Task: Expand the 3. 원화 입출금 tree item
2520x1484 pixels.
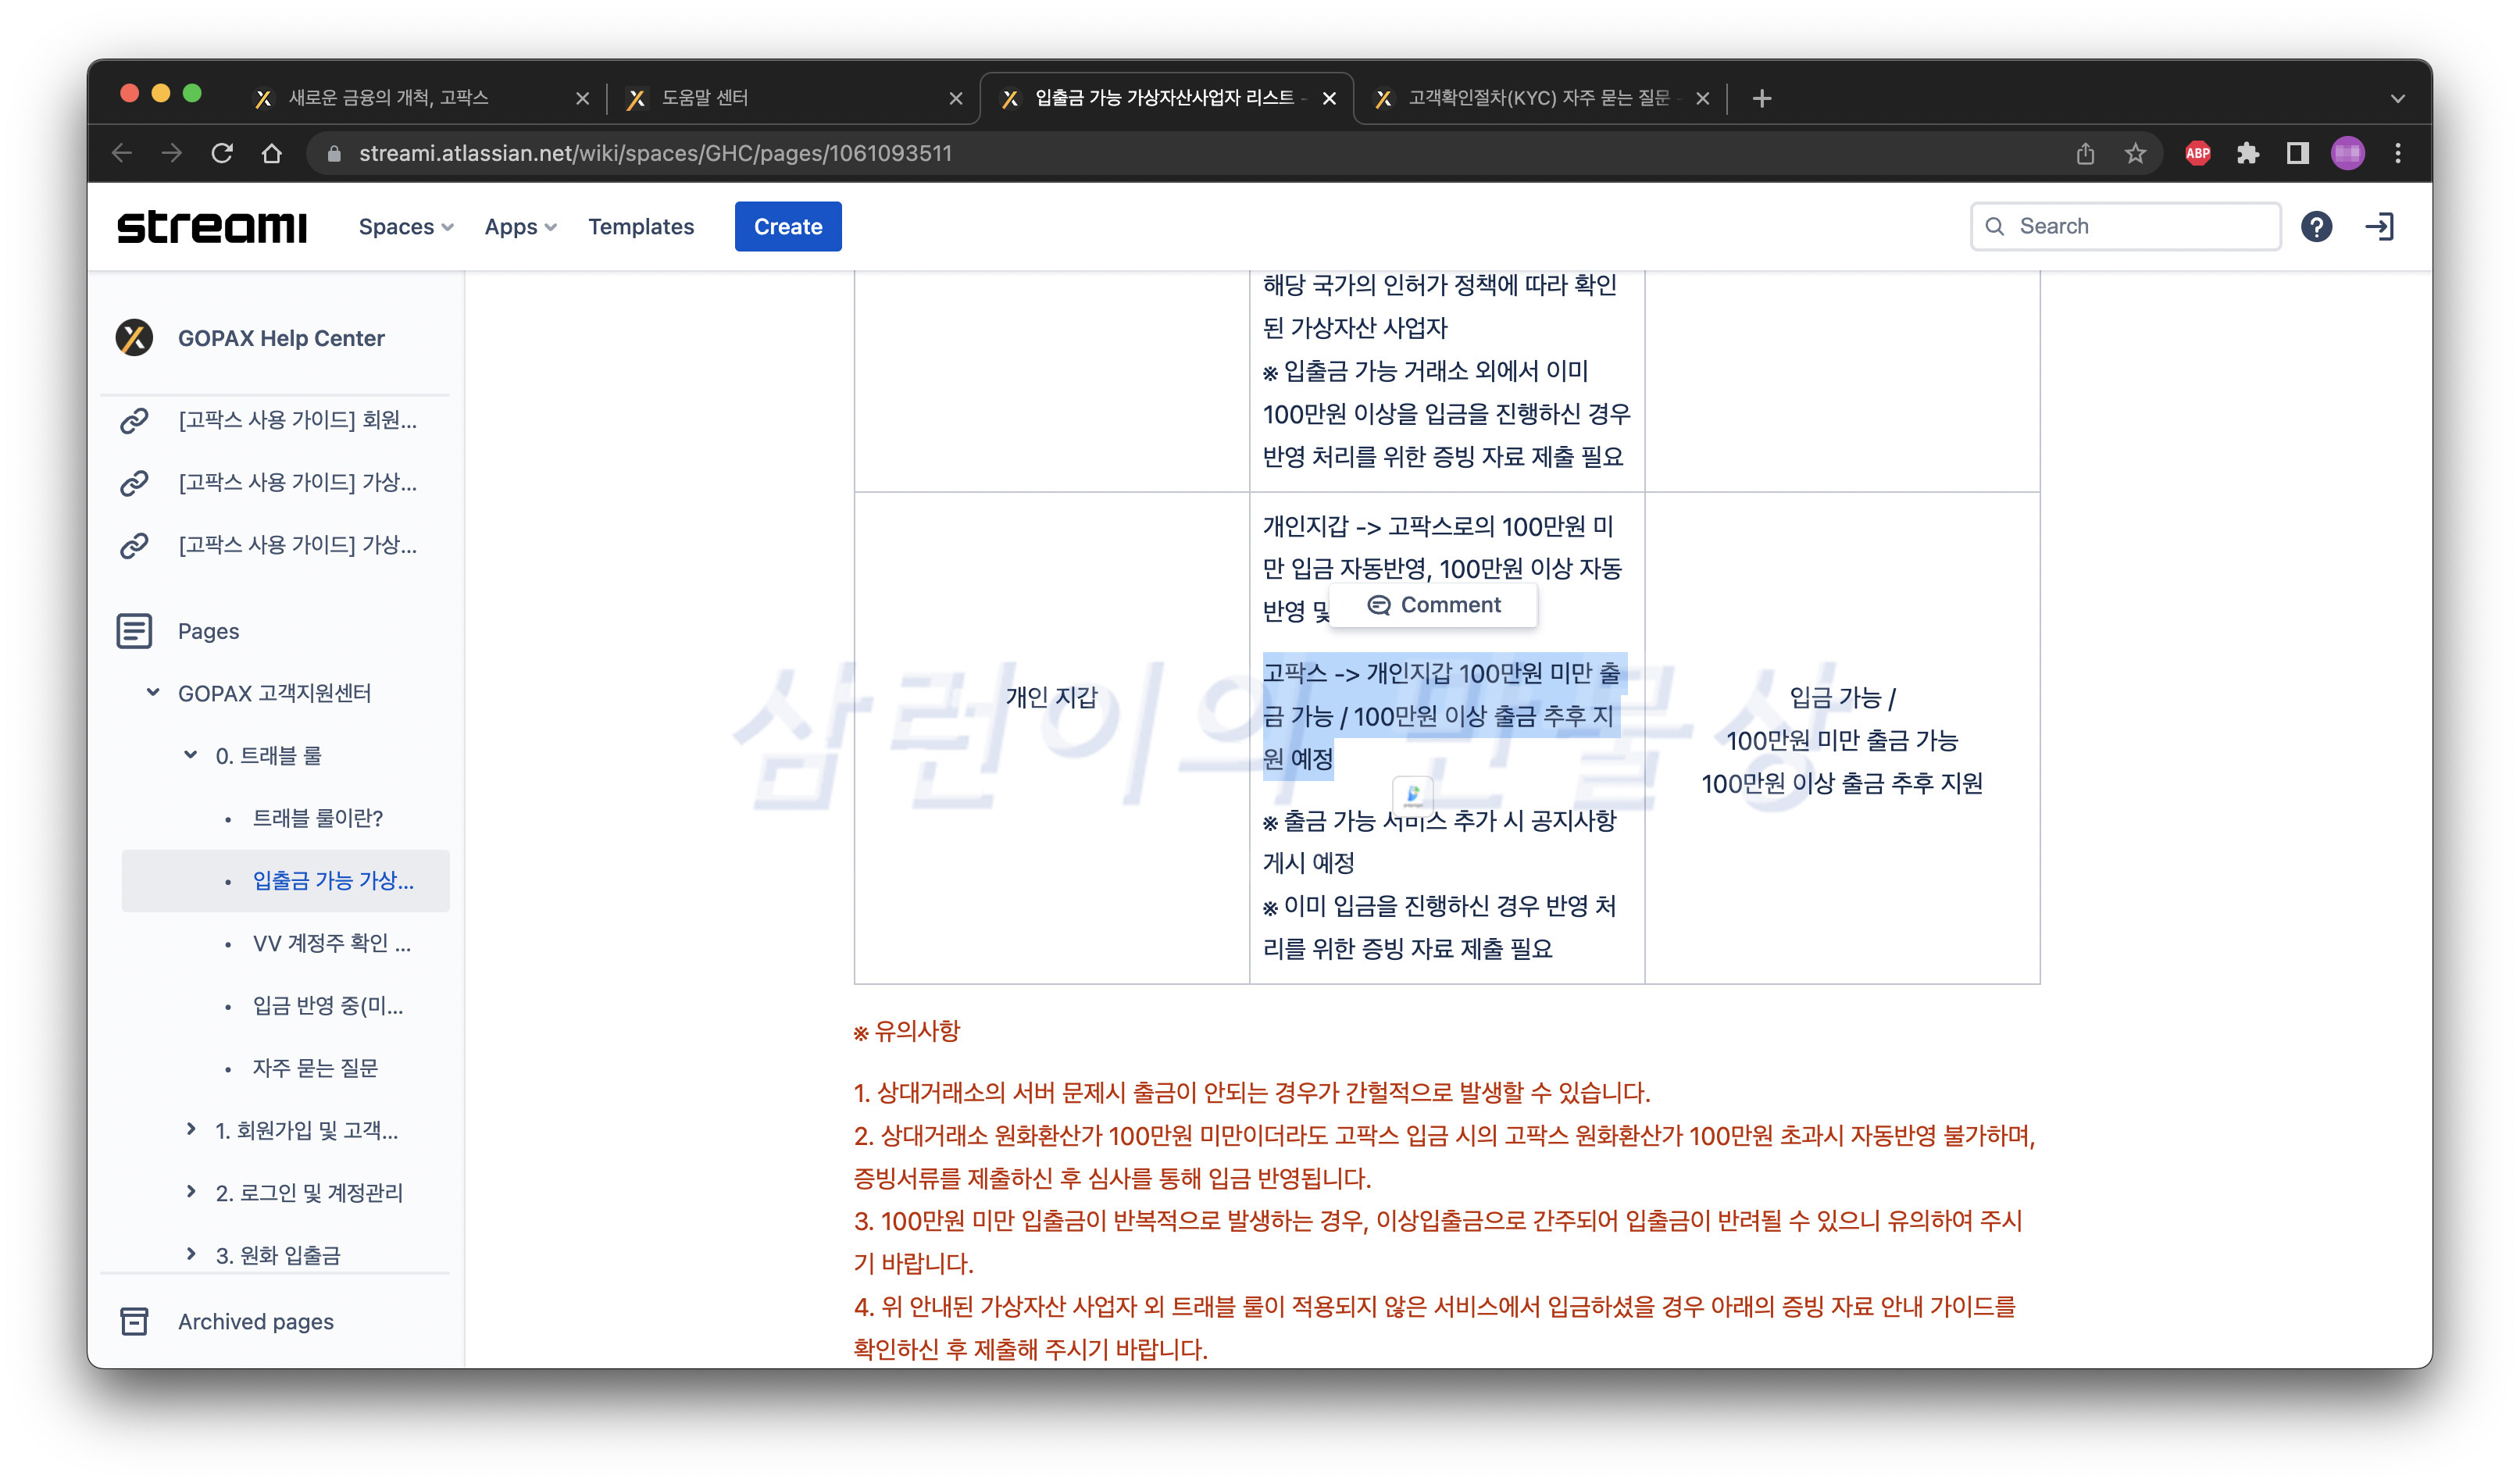Action: pos(191,1254)
